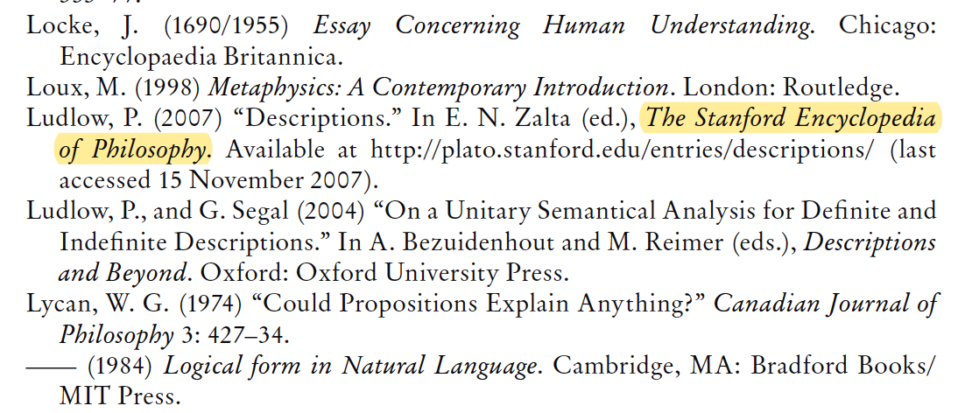Click the Descriptions and Beyond book title
Image resolution: width=958 pixels, height=413 pixels.
[497, 257]
